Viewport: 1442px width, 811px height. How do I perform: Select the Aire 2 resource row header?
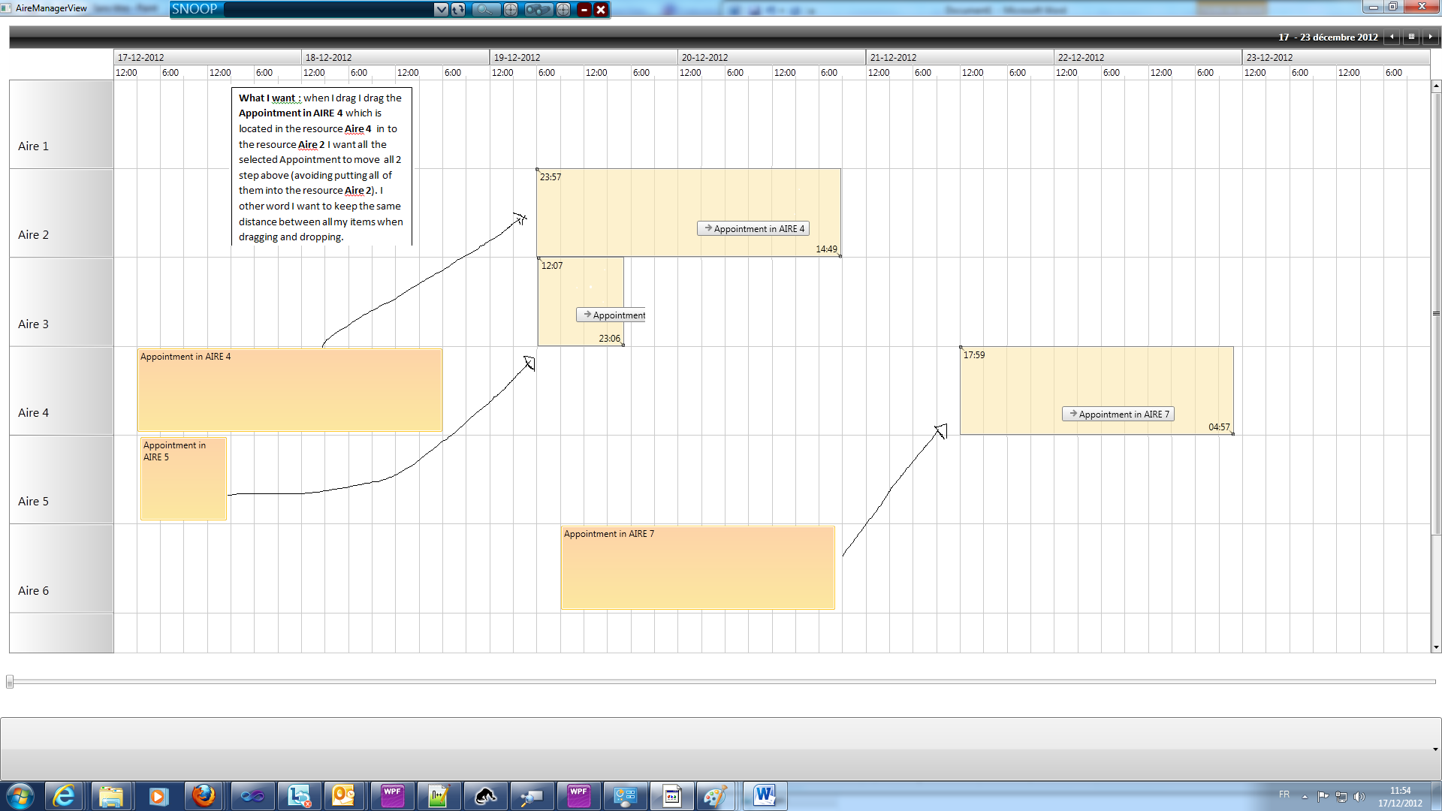[x=61, y=213]
